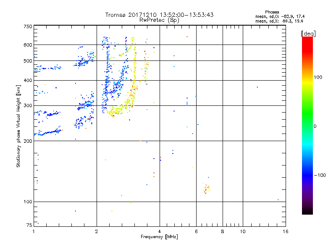The height and width of the screenshot is (252, 336).
Task: Click the colorbar tick label '0'
Action: point(315,126)
